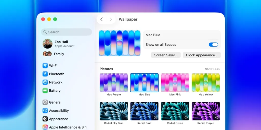The height and width of the screenshot is (130, 261).
Task: Click the forward chevron in toolbar
Action: pyautogui.click(x=111, y=19)
